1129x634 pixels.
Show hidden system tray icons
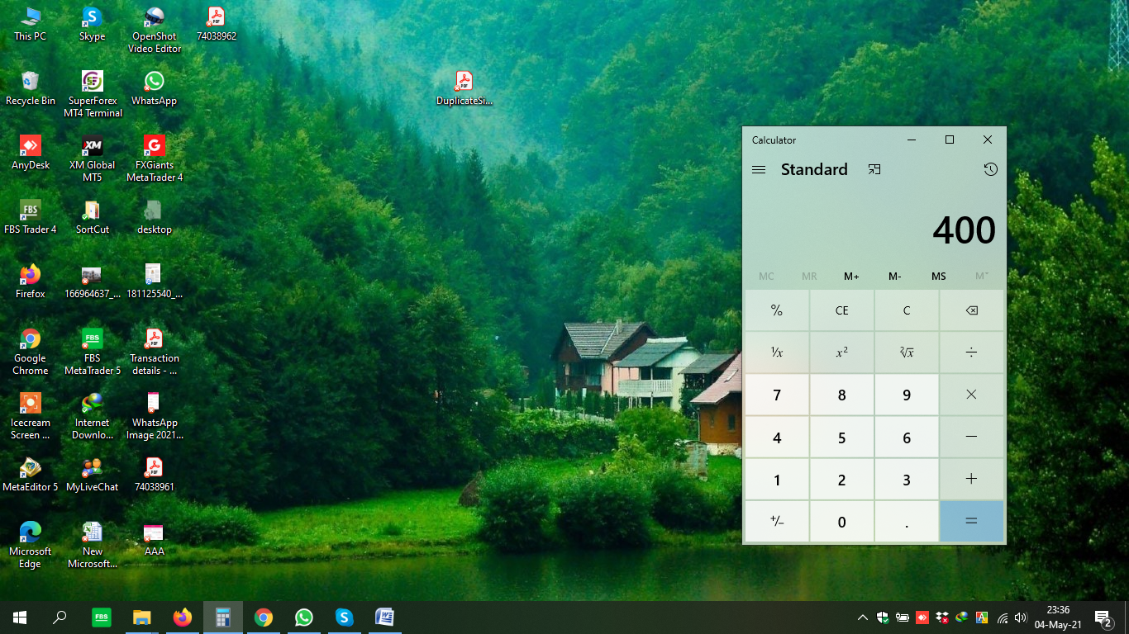pos(862,617)
